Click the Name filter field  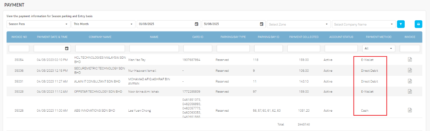[x=154, y=48]
